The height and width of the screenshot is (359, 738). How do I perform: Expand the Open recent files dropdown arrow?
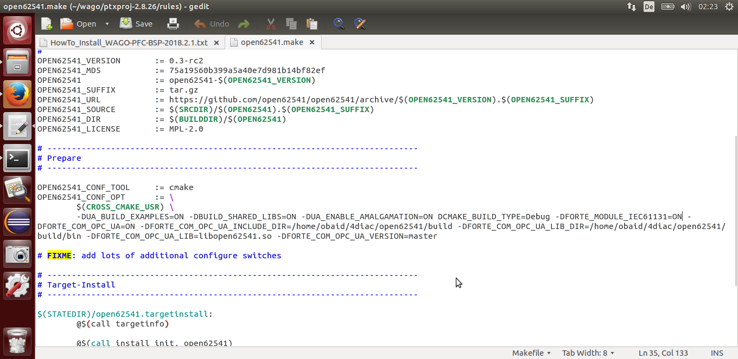(x=107, y=24)
